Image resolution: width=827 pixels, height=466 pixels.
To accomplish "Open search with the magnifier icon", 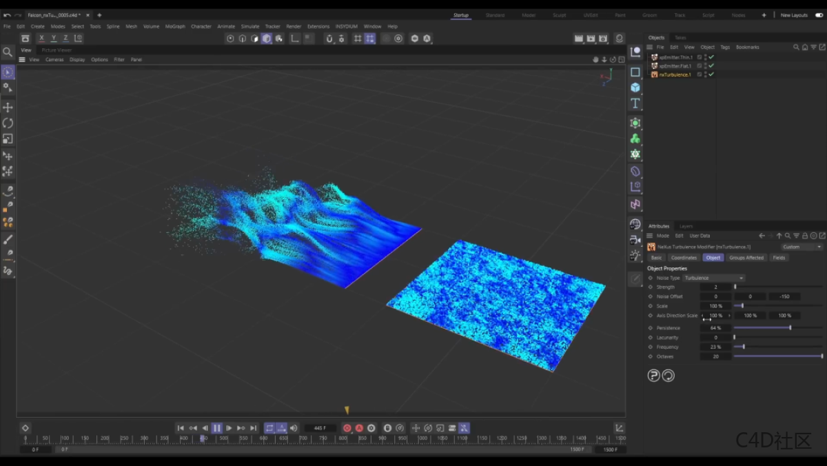I will click(x=8, y=52).
